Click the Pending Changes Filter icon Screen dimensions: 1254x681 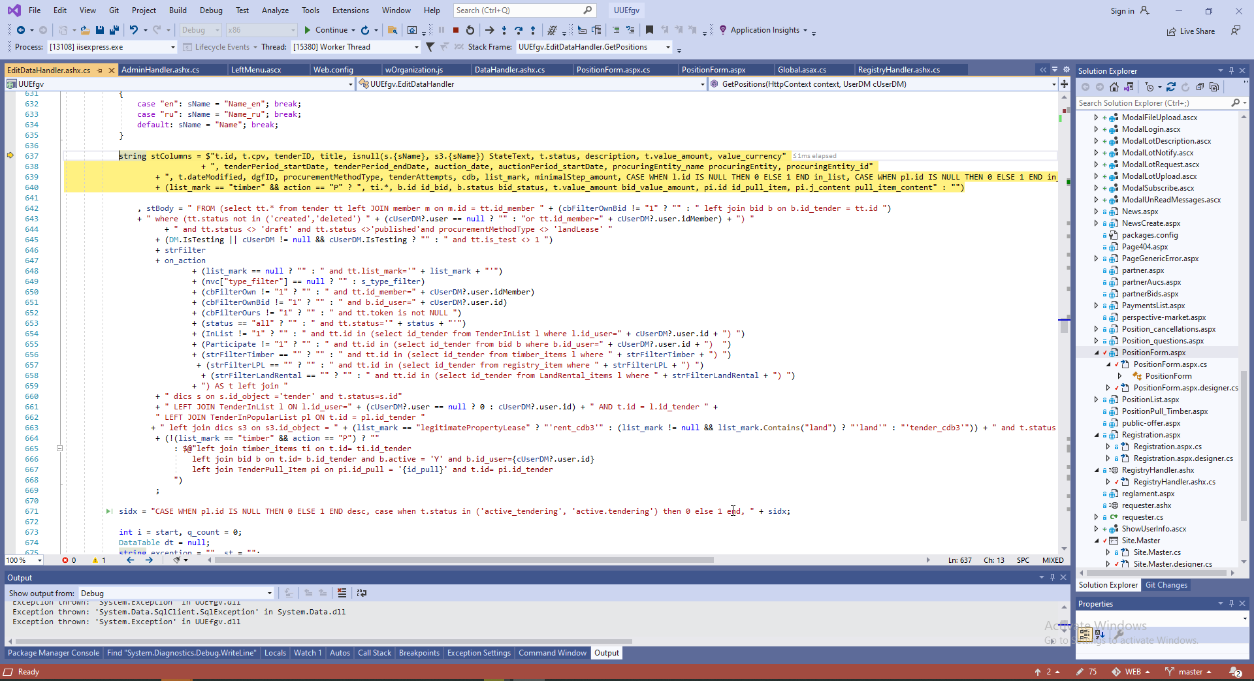click(1149, 87)
